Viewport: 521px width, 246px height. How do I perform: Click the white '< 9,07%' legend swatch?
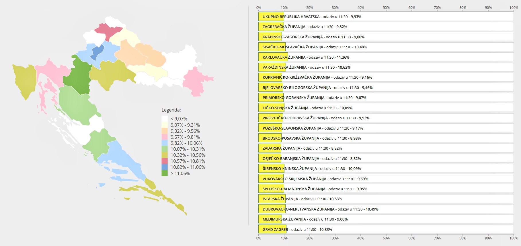click(x=165, y=119)
